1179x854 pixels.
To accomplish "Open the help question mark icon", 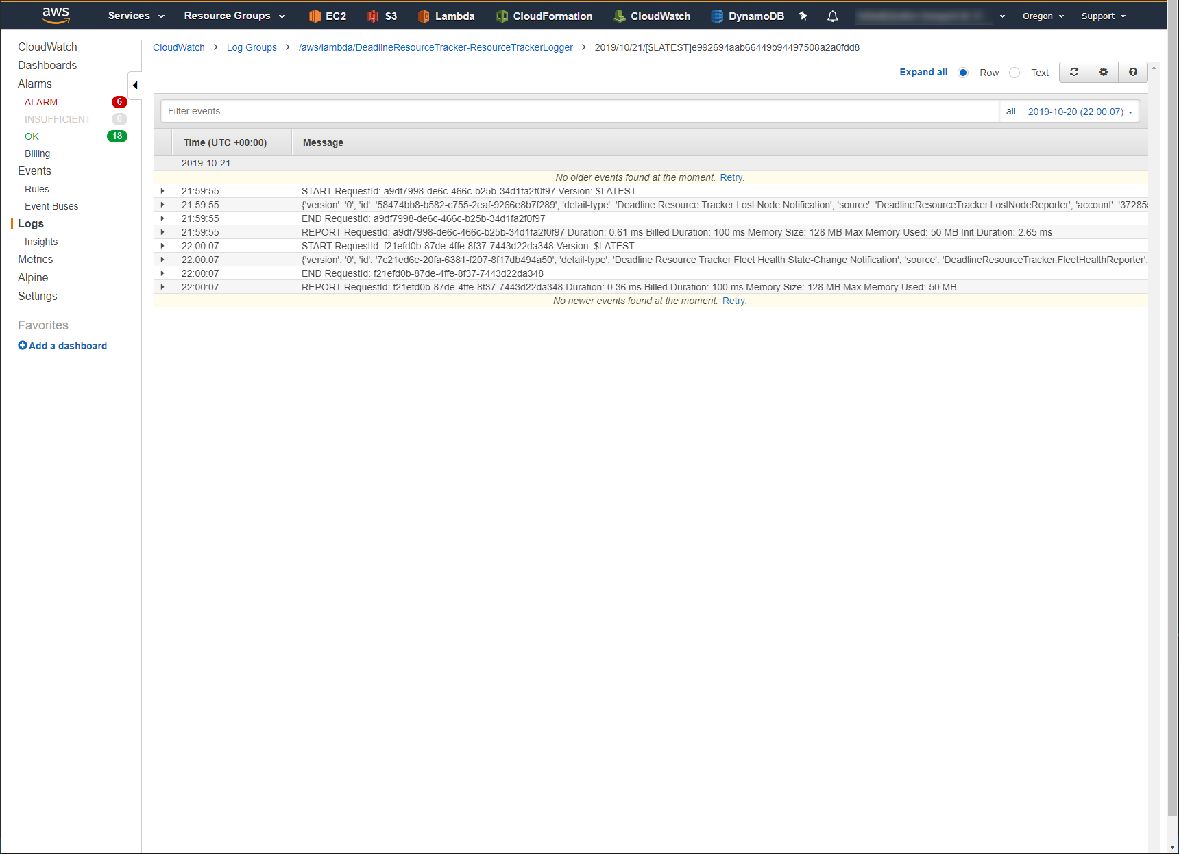I will pyautogui.click(x=1133, y=72).
